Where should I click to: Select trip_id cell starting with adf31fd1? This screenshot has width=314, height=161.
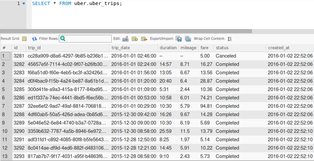[x=68, y=140]
